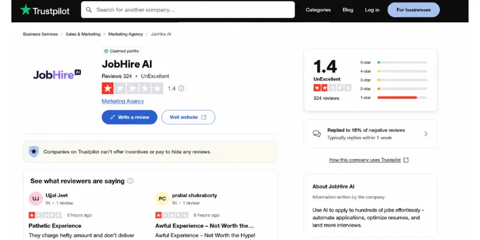Click the shield star icon in notice banner
480x240 pixels.
(x=34, y=152)
